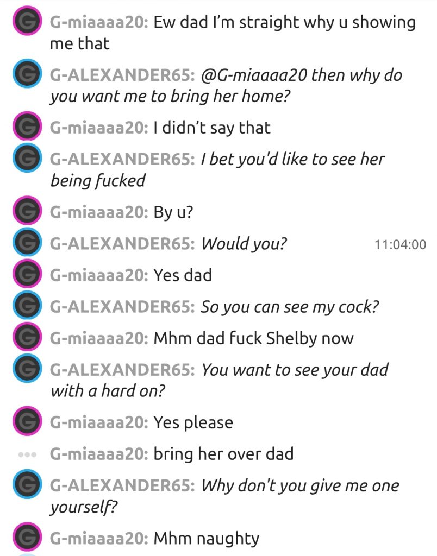Click the avatar beside the "By u?" message
437x556 pixels.
click(x=26, y=212)
